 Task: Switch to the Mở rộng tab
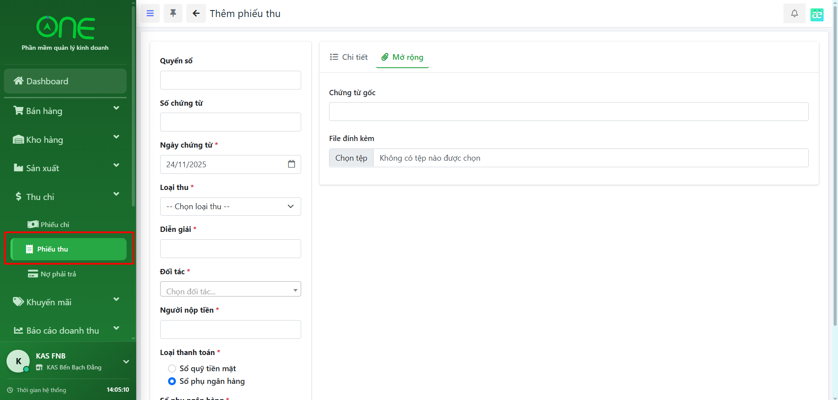[402, 57]
